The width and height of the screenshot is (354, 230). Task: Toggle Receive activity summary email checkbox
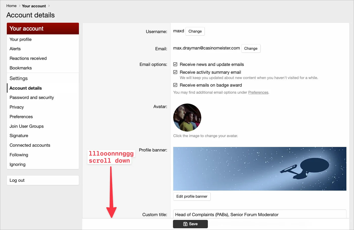[175, 72]
